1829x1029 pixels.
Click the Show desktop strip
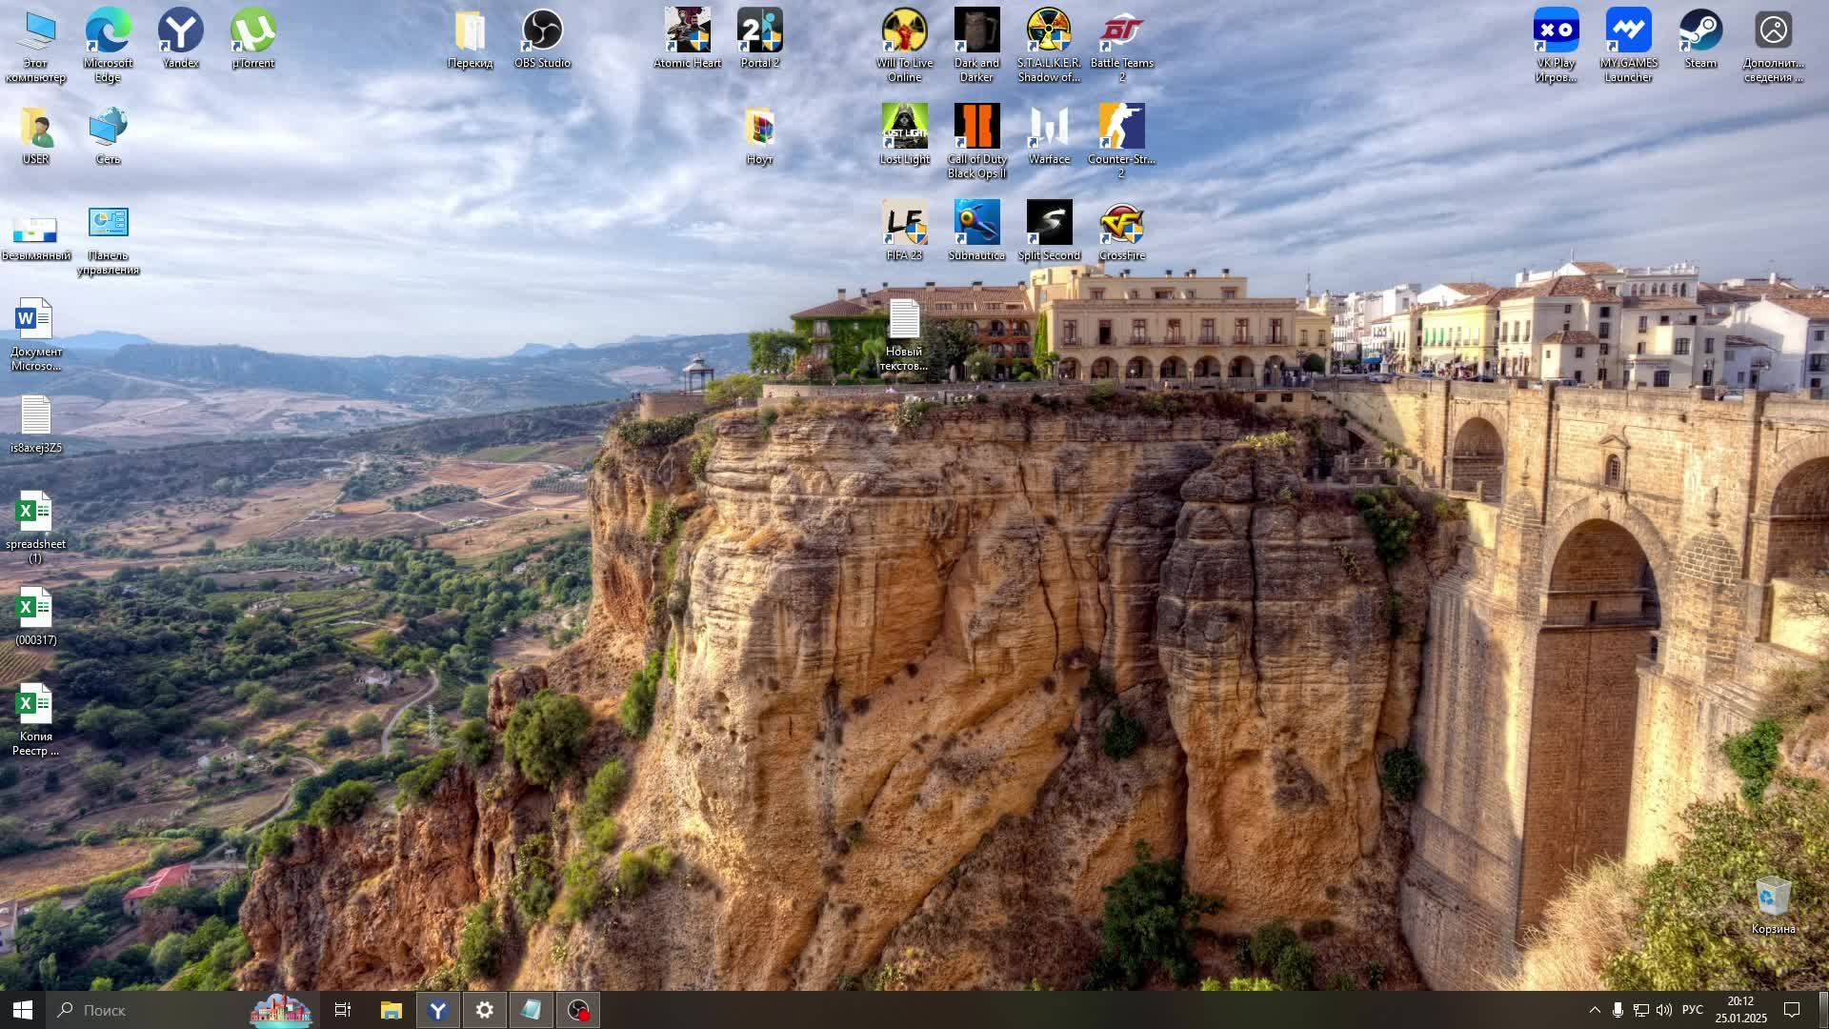[x=1824, y=1010]
